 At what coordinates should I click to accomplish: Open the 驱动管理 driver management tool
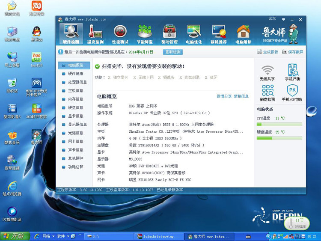pos(169,34)
